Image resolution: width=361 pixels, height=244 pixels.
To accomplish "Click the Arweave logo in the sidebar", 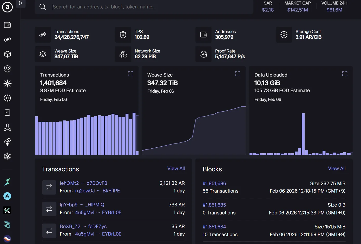I will click(8, 7).
